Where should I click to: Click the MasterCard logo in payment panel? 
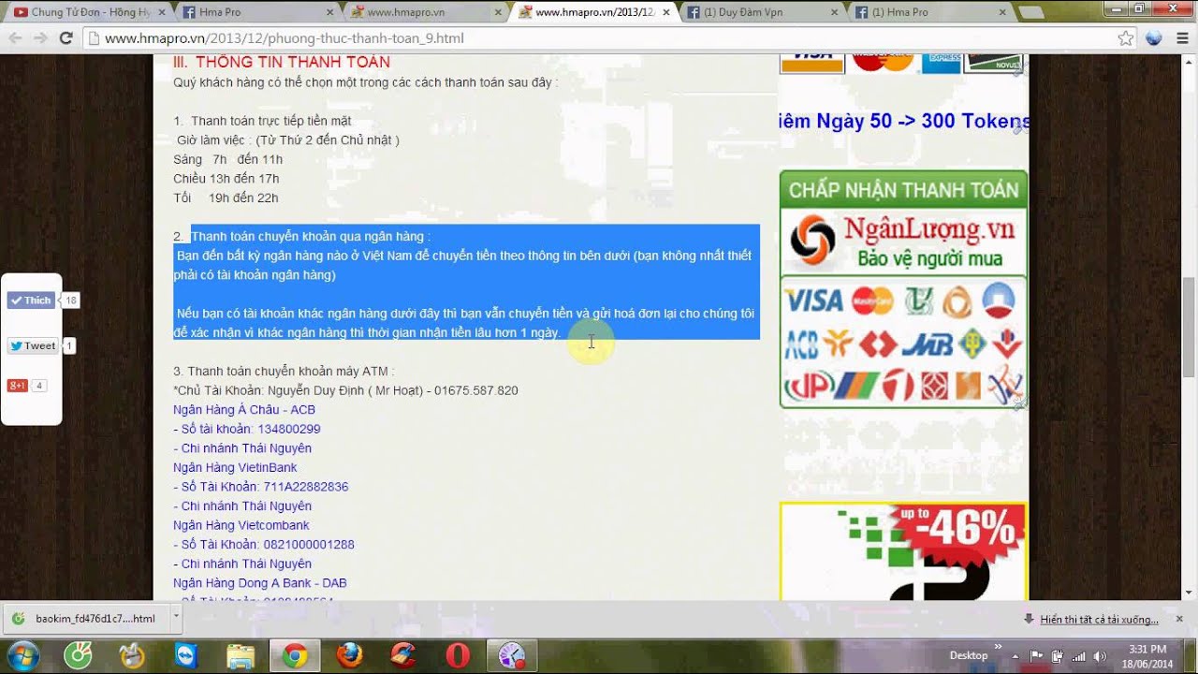(x=872, y=300)
